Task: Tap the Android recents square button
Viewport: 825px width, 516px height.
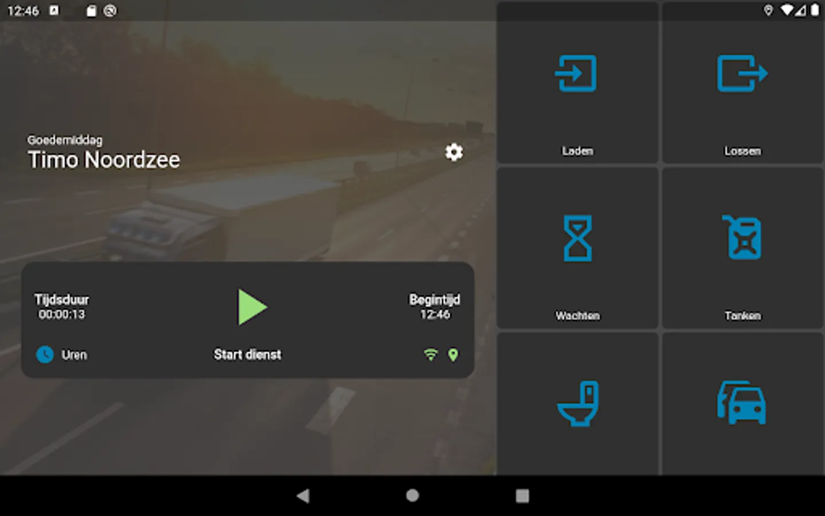Action: 522,496
